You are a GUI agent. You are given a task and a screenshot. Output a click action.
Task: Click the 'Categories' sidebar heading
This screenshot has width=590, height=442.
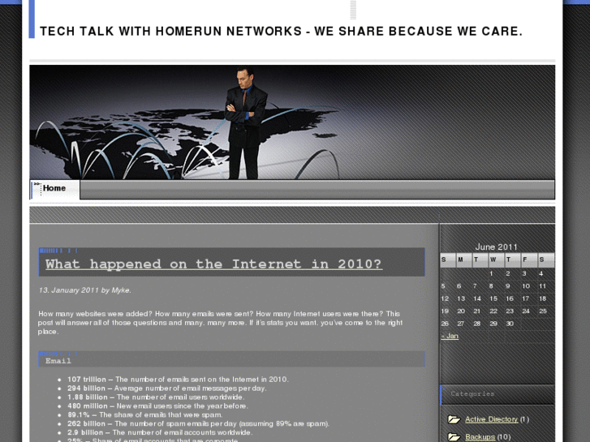click(x=472, y=394)
